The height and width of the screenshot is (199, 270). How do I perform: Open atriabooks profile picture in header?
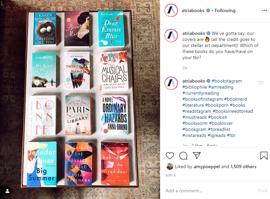[x=171, y=10]
